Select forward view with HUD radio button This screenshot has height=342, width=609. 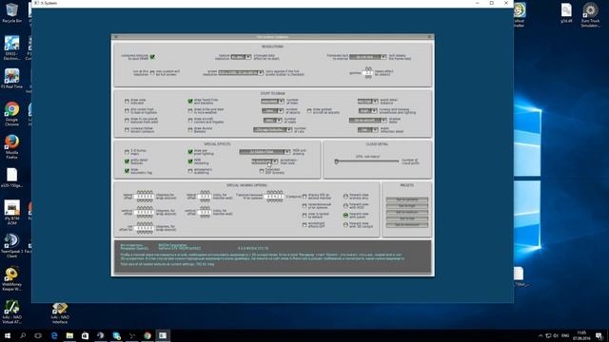click(345, 205)
